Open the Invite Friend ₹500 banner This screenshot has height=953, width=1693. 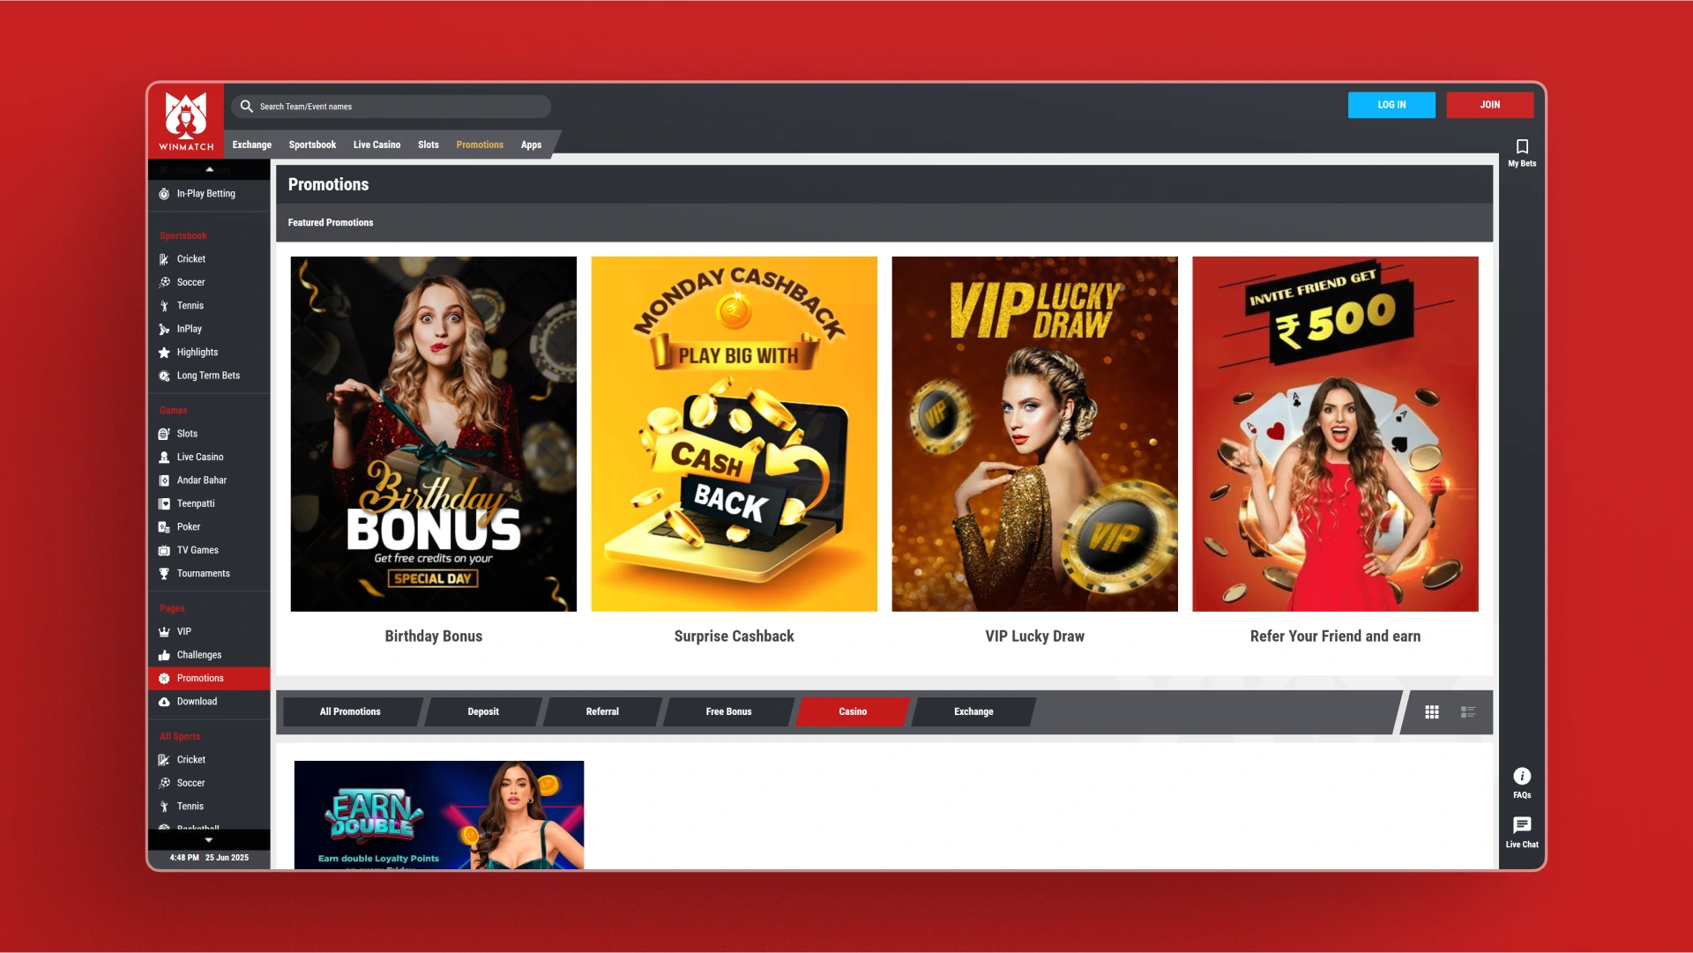[1335, 434]
